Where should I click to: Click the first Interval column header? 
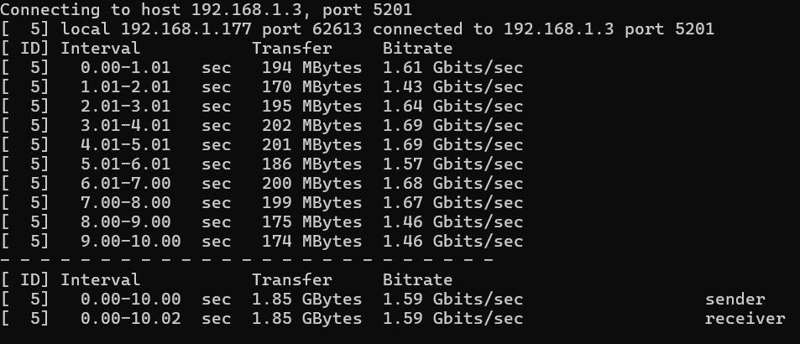(100, 49)
